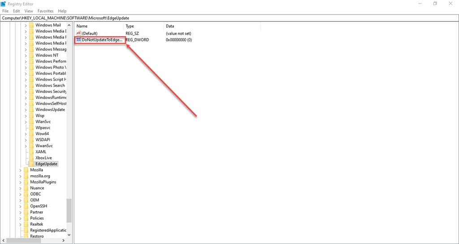
Task: Click the Mozilla folder icon
Action: click(26, 170)
